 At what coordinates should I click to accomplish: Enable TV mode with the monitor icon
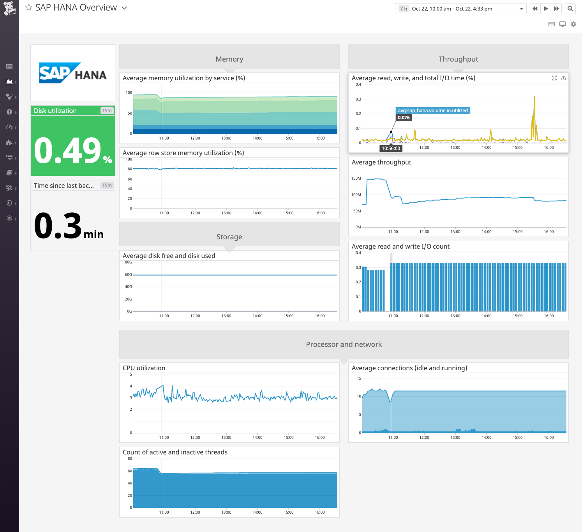(x=562, y=24)
